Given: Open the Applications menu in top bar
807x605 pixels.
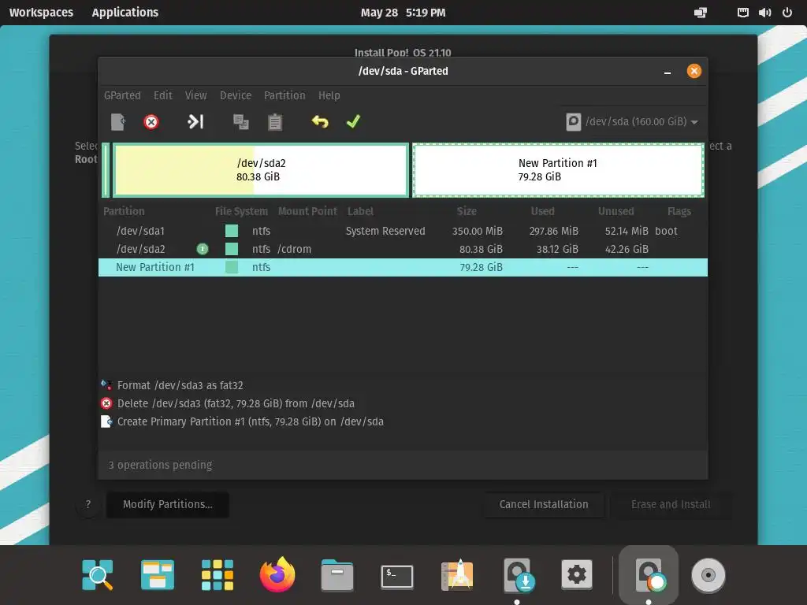Looking at the screenshot, I should 125,13.
